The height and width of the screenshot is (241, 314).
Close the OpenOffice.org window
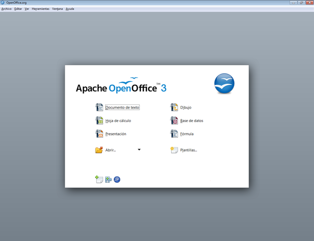[309, 3]
